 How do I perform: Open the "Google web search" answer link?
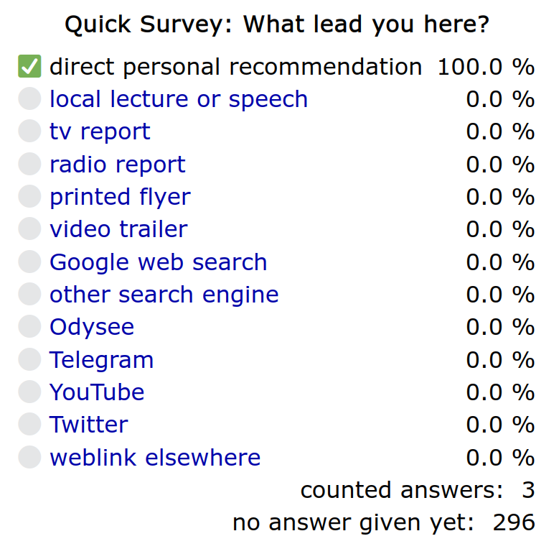(x=158, y=262)
